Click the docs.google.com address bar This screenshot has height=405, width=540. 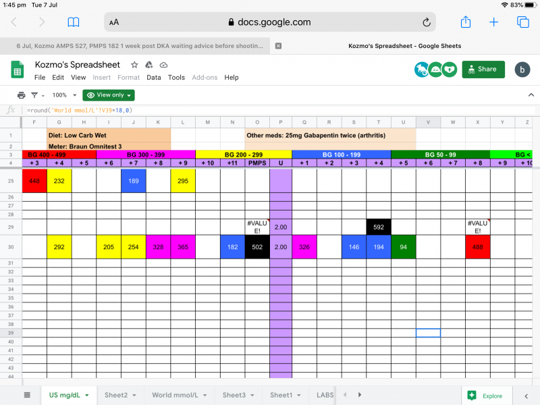pos(270,22)
